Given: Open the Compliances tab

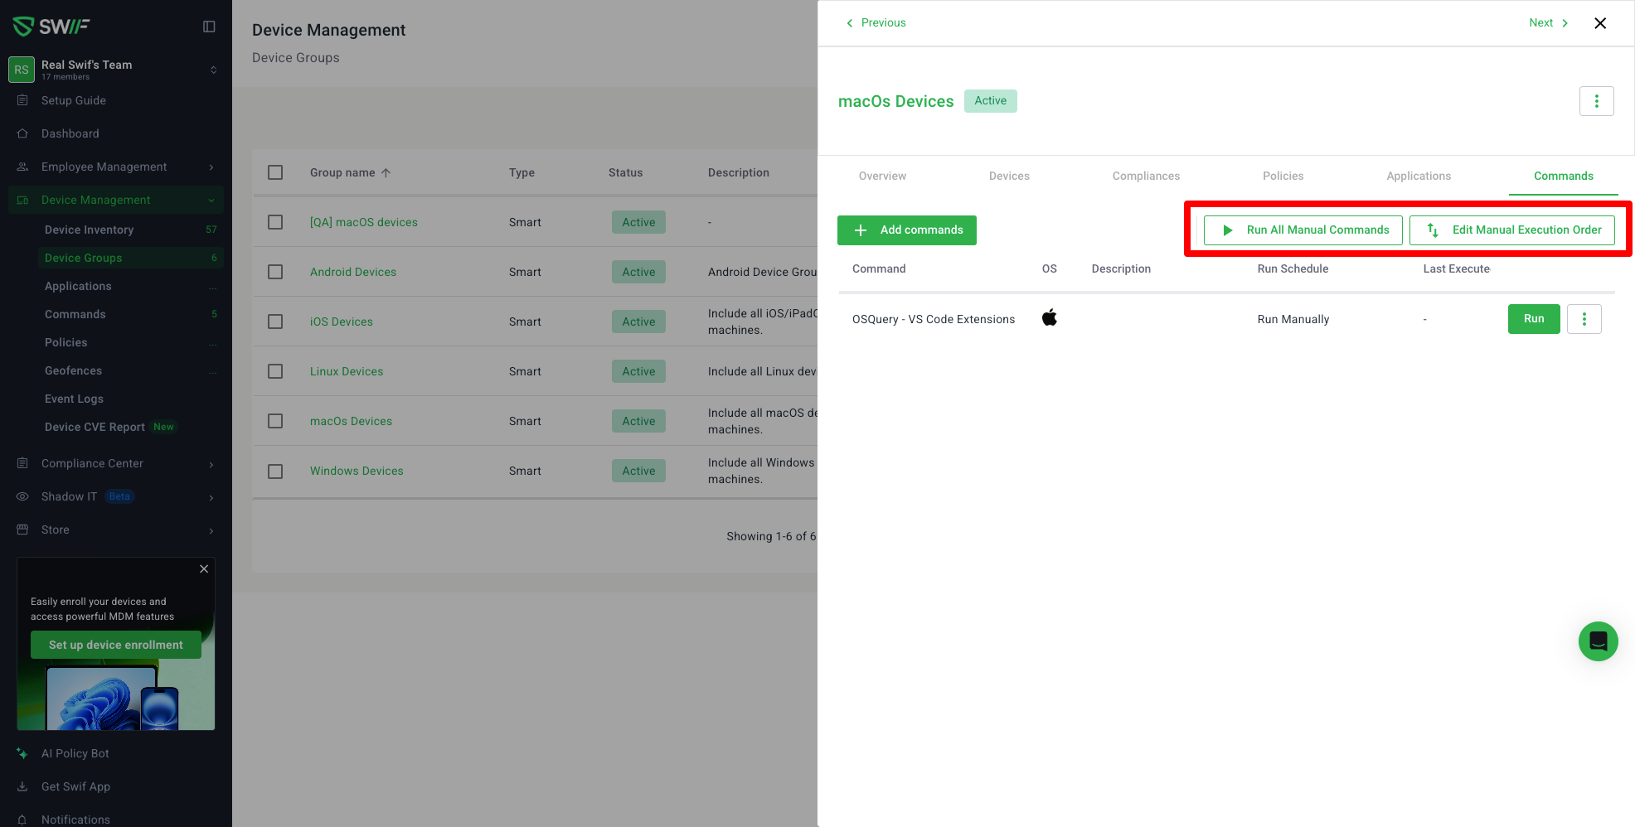Looking at the screenshot, I should (1145, 176).
